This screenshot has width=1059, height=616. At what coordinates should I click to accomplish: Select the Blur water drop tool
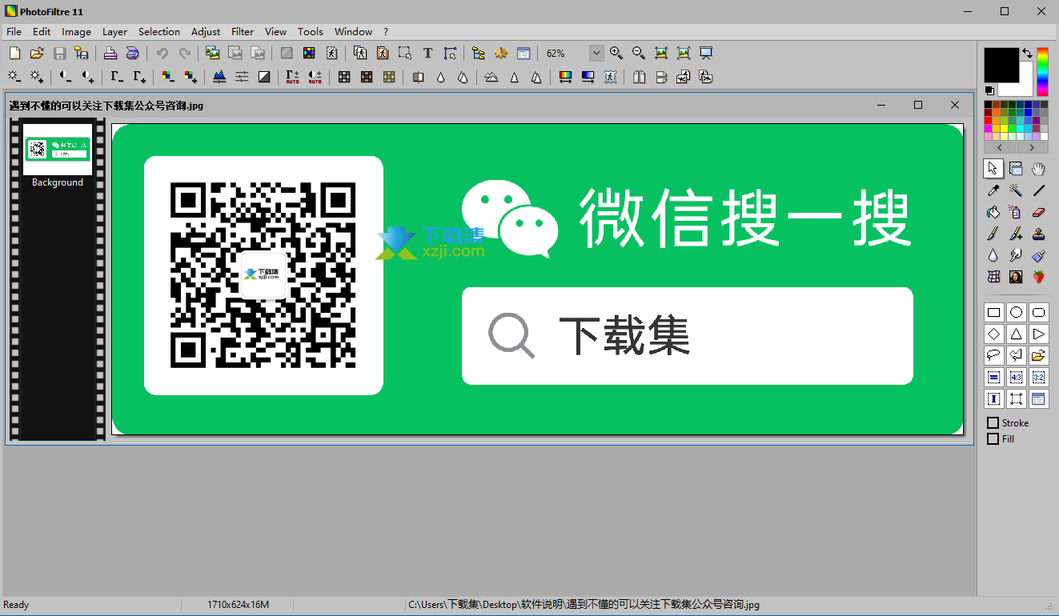tap(993, 255)
